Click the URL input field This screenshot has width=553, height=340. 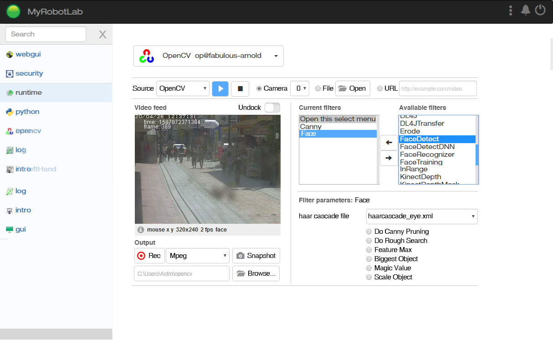438,88
